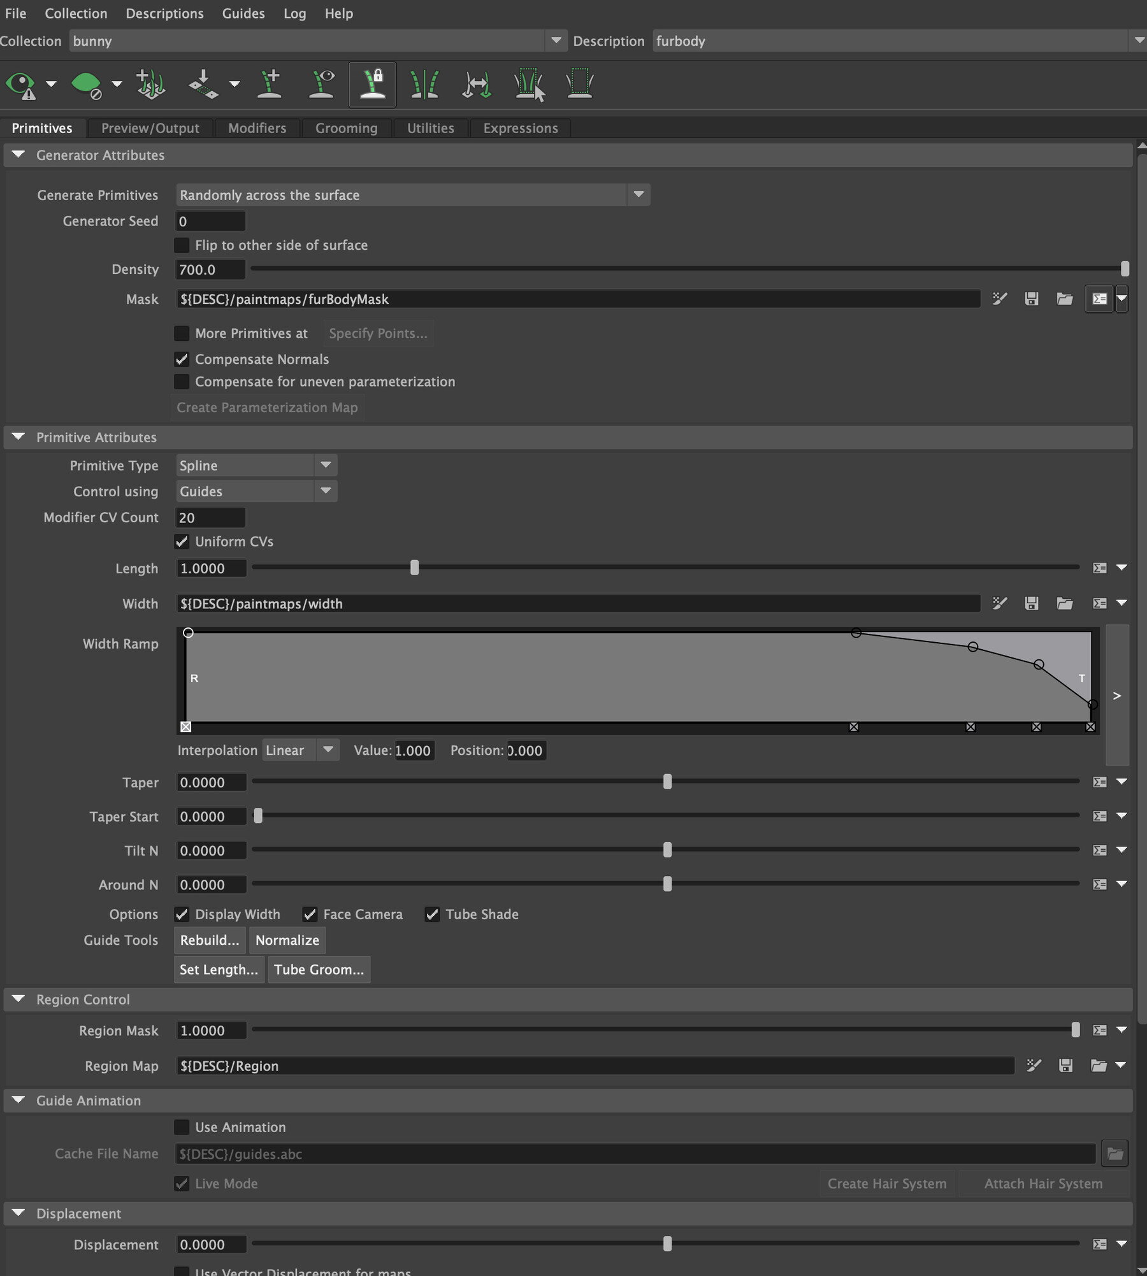Screen dimensions: 1147x1276
Task: Click the save icon next to Width map
Action: (x=1032, y=603)
